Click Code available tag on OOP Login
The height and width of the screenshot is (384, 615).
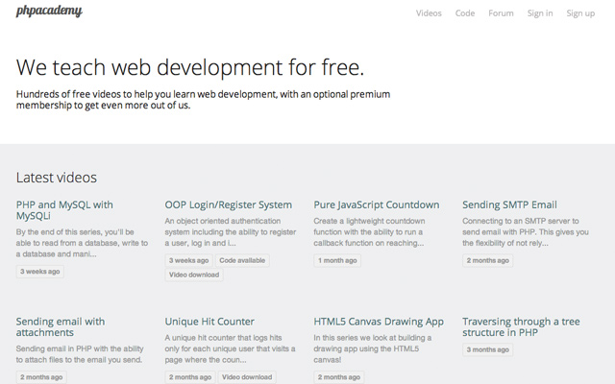pos(242,260)
